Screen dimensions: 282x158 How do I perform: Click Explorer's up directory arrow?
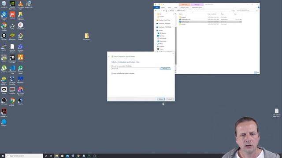[x=163, y=11]
